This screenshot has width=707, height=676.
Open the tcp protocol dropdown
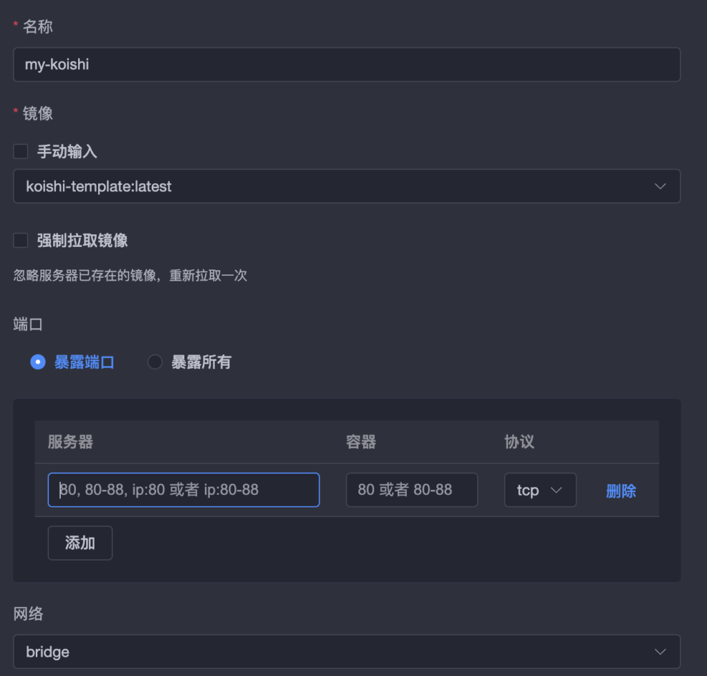point(539,490)
